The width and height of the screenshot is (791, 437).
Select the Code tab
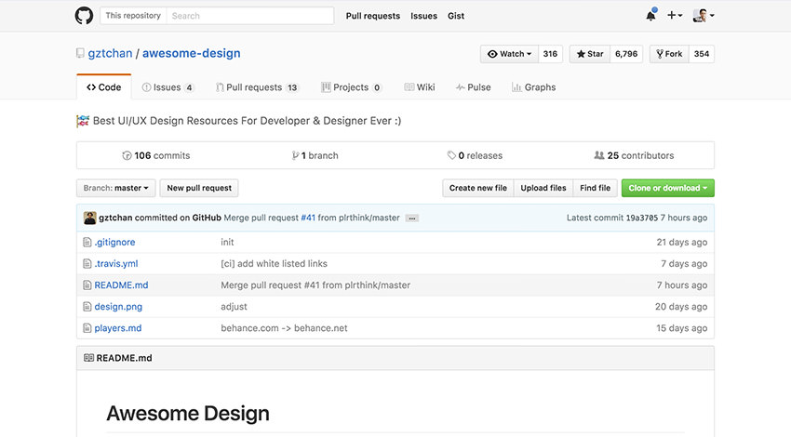[x=104, y=87]
